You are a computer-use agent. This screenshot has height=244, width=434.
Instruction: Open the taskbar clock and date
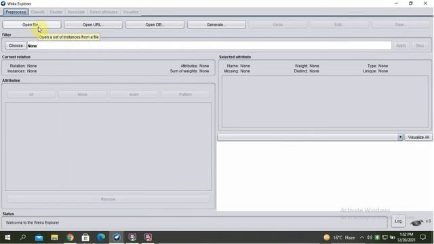click(x=406, y=237)
